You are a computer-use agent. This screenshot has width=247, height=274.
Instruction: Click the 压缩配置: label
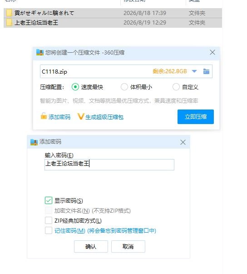click(x=52, y=87)
